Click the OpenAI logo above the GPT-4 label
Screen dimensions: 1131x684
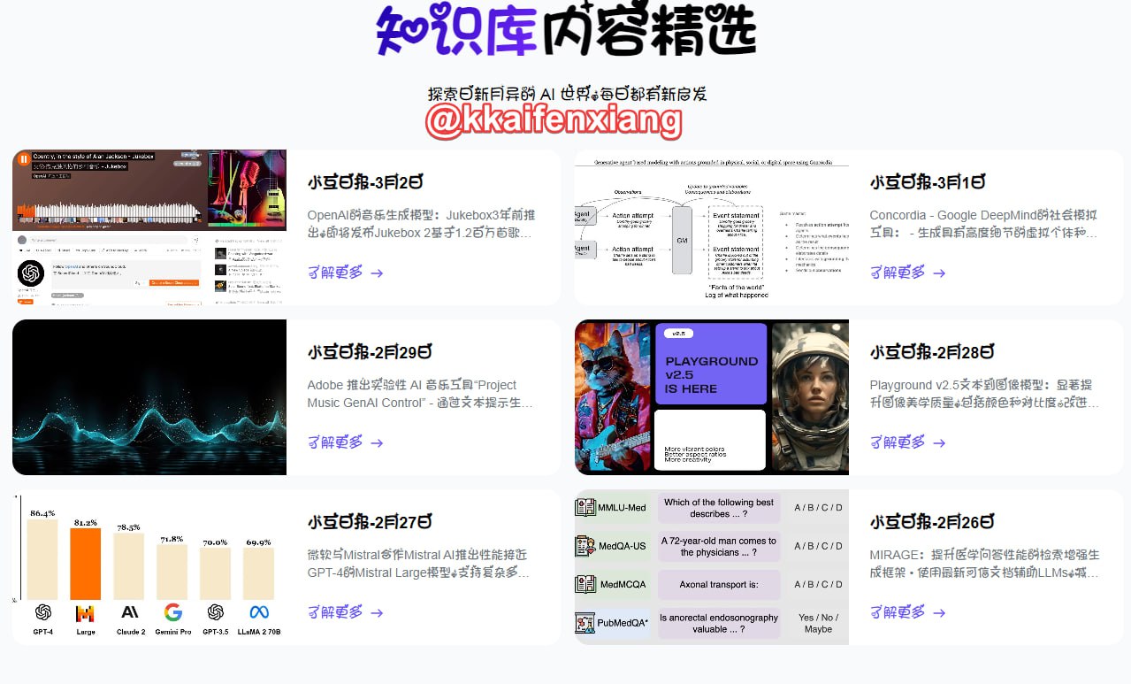(42, 612)
